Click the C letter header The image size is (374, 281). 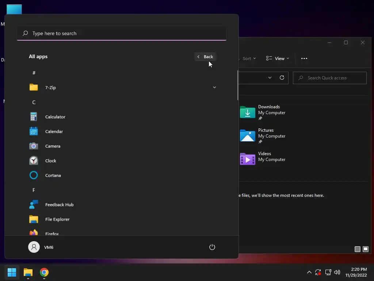point(34,102)
